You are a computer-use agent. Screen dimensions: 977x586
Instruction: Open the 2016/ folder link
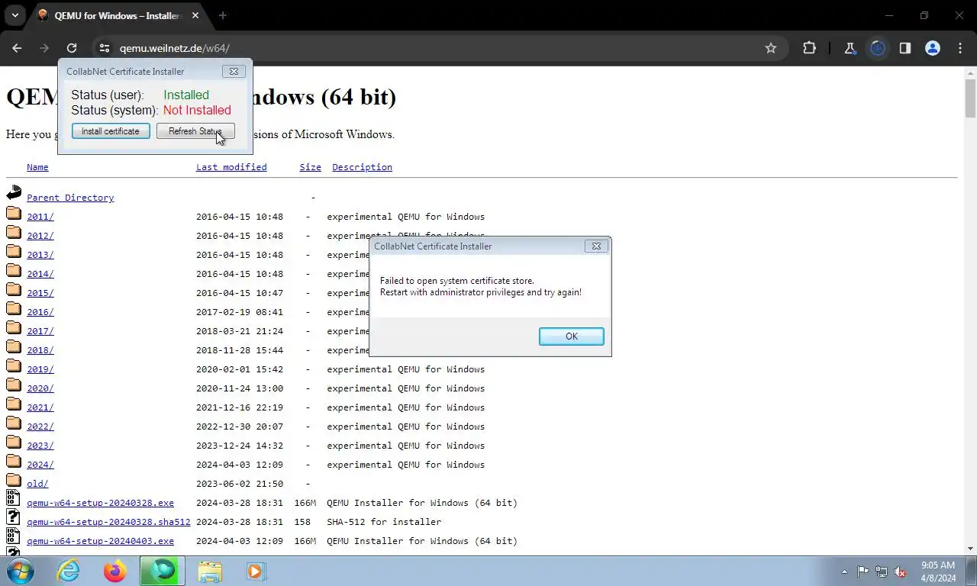(40, 312)
